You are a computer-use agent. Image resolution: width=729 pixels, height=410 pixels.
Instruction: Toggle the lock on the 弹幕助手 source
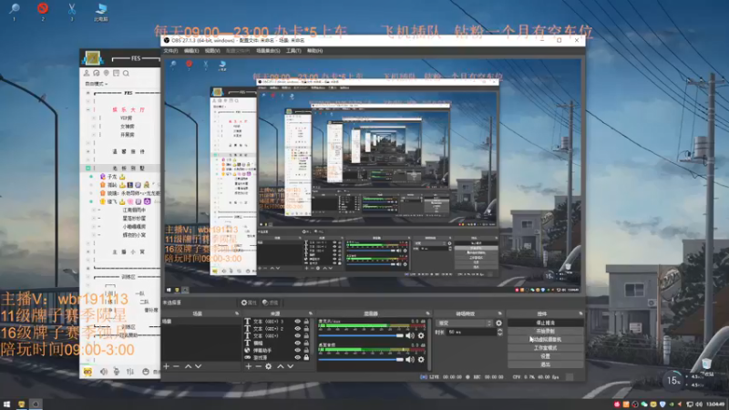pyautogui.click(x=306, y=350)
